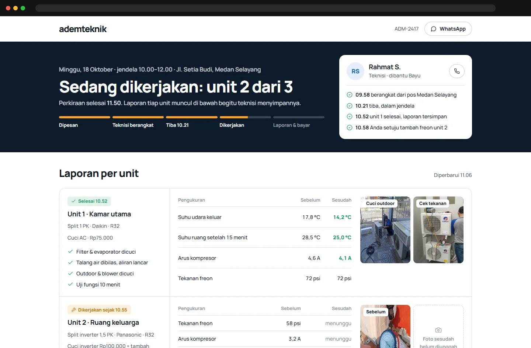Call technician Rahmat S. phone icon
This screenshot has width=531, height=348.
click(457, 71)
